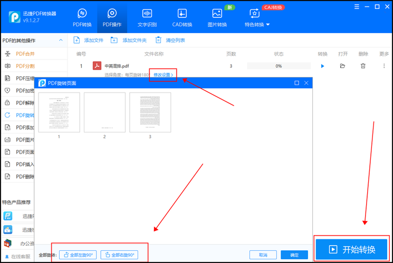The height and width of the screenshot is (263, 393).
Task: Select the 图片转换 icon
Action: [216, 18]
